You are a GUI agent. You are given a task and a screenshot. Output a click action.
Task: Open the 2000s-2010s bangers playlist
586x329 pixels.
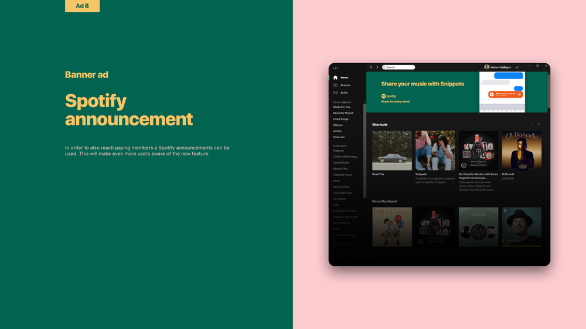pyautogui.click(x=346, y=156)
